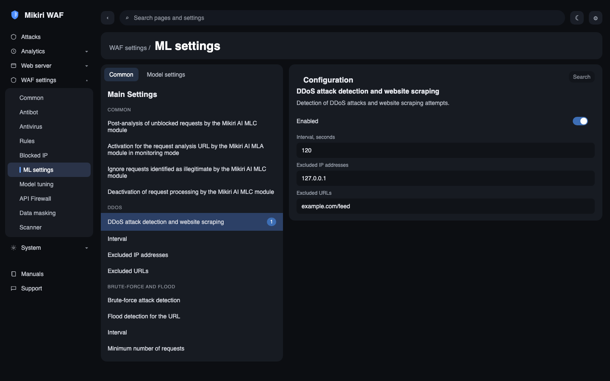This screenshot has width=610, height=381.
Task: Click the Analytics clock icon
Action: pyautogui.click(x=14, y=51)
